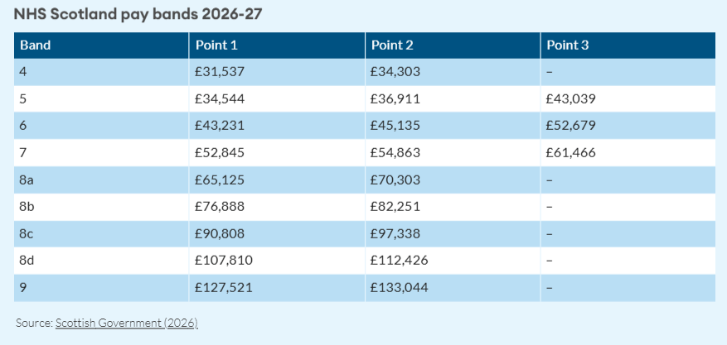
Task: Select the Band 6 Point 2 cell £45,135
Action: (x=395, y=126)
